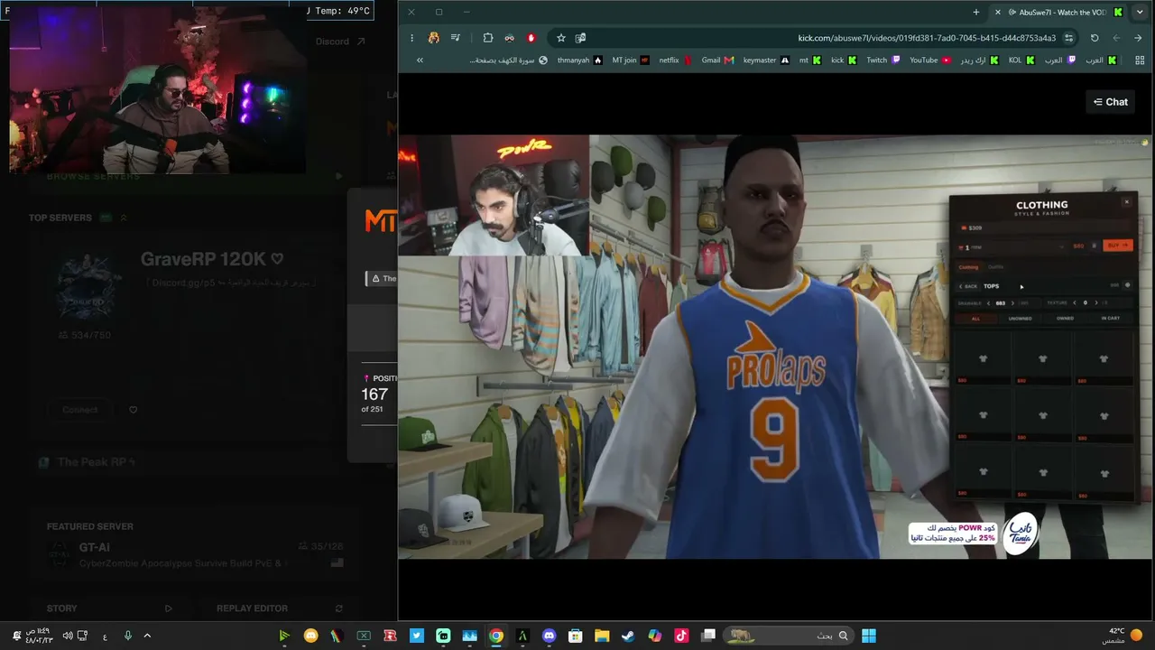Open volume control in system tray
Screen dimensions: 1155x650
click(x=68, y=636)
